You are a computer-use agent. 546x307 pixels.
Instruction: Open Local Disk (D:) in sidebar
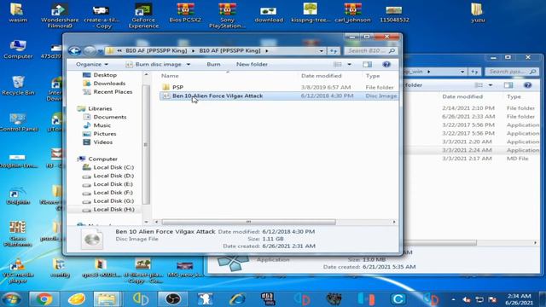(x=113, y=176)
